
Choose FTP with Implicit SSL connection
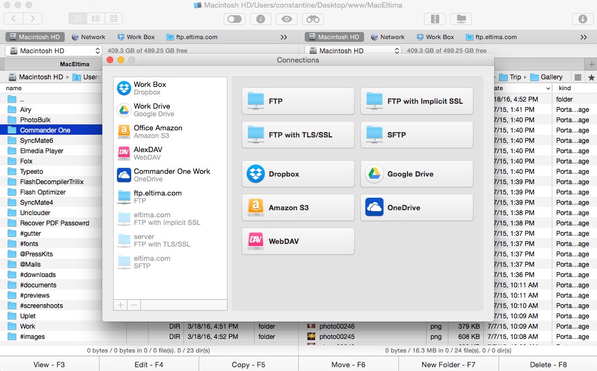(417, 101)
